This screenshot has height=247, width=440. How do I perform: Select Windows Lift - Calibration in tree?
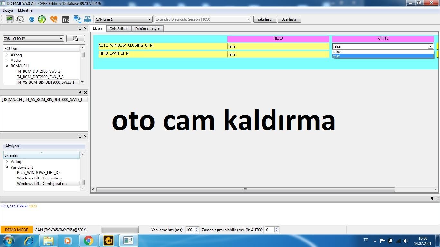click(39, 178)
